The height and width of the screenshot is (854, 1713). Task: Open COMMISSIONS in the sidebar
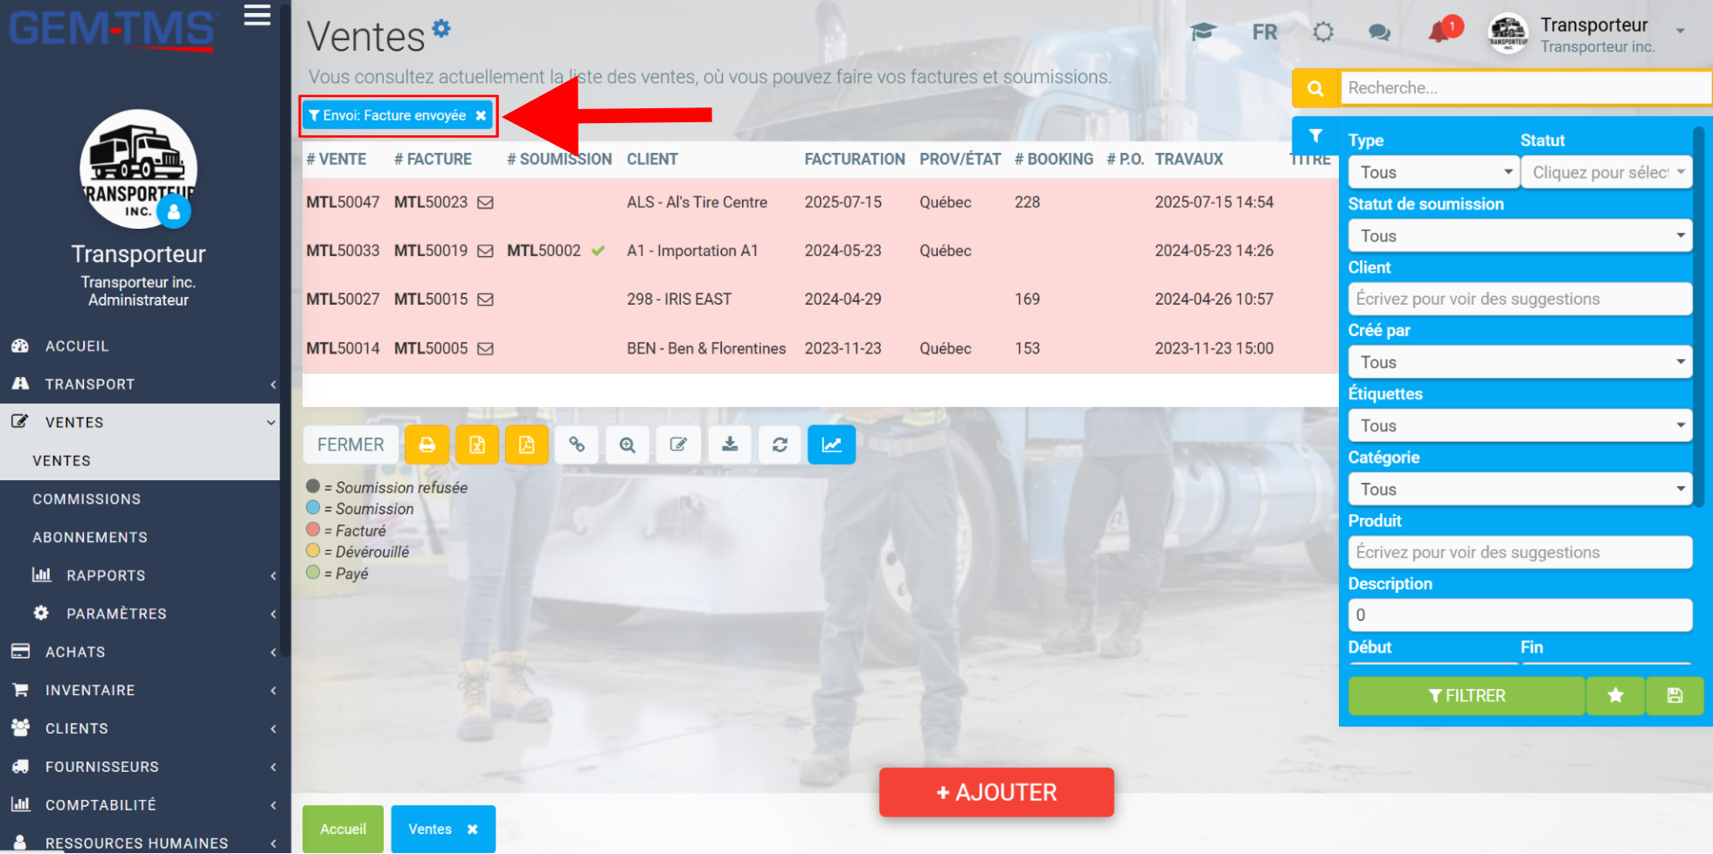[x=140, y=499]
